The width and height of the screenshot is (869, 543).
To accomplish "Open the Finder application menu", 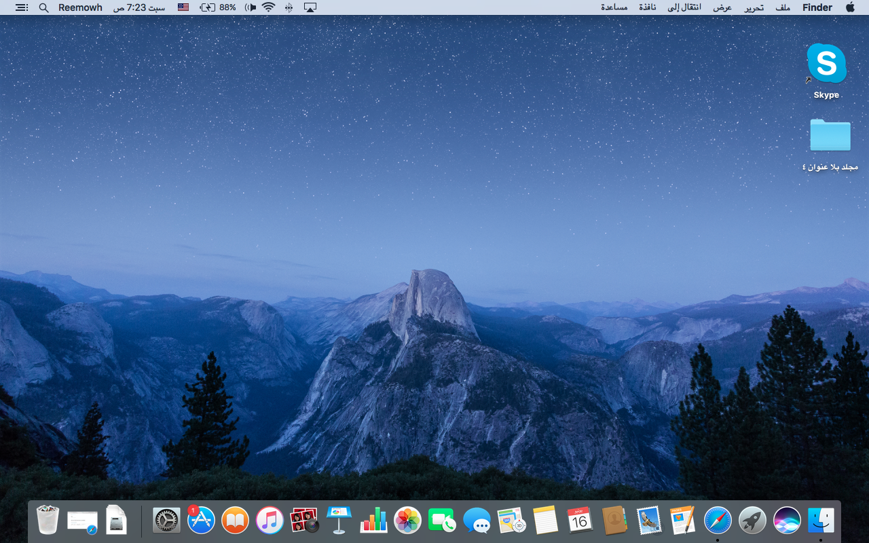I will pyautogui.click(x=817, y=7).
